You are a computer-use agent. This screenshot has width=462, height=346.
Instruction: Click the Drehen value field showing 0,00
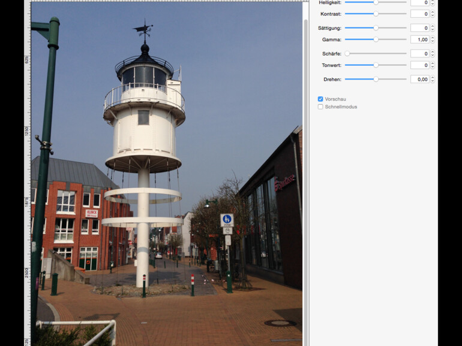click(419, 79)
